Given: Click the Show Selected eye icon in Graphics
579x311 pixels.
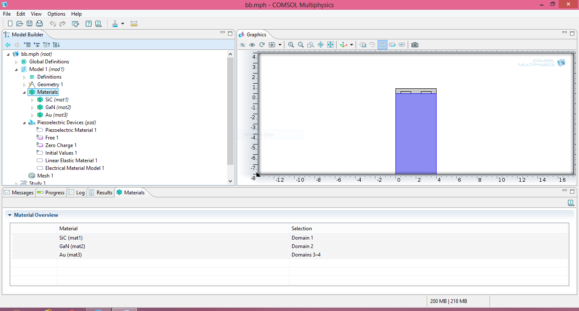Looking at the screenshot, I should [x=252, y=45].
